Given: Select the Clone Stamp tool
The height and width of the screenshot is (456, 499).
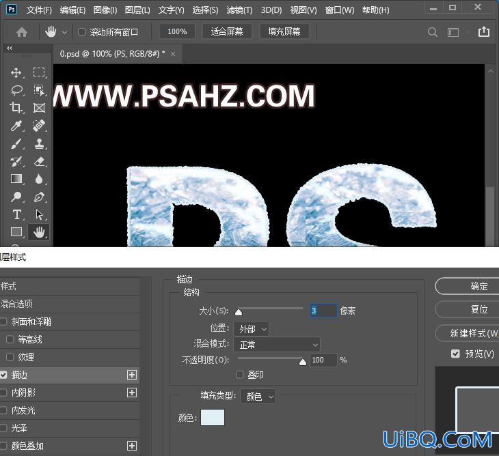Looking at the screenshot, I should pos(39,143).
